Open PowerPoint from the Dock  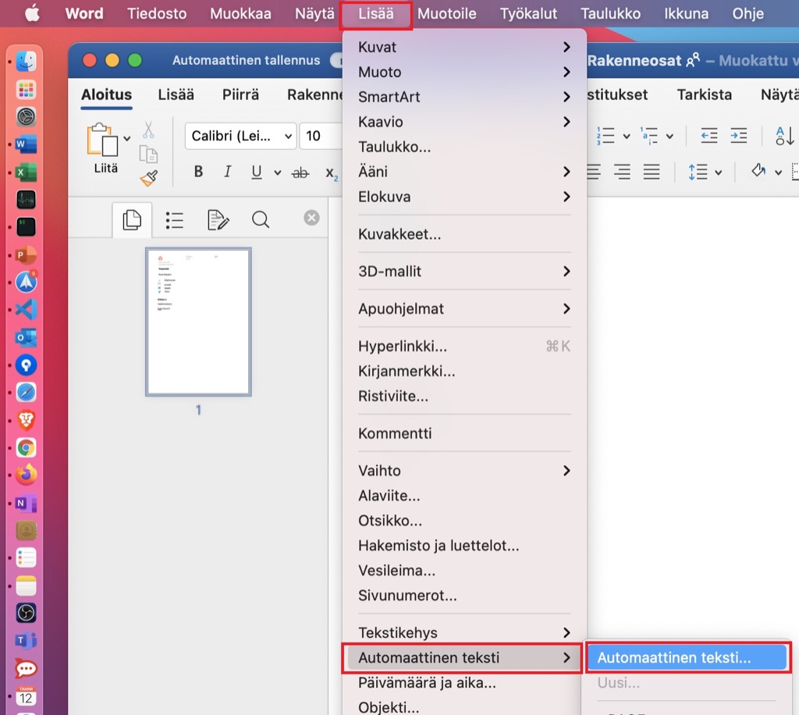[26, 254]
